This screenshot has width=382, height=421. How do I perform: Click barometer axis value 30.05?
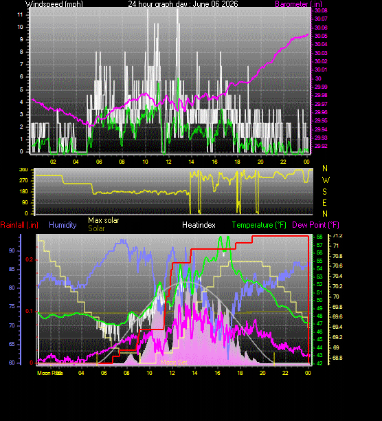321,36
